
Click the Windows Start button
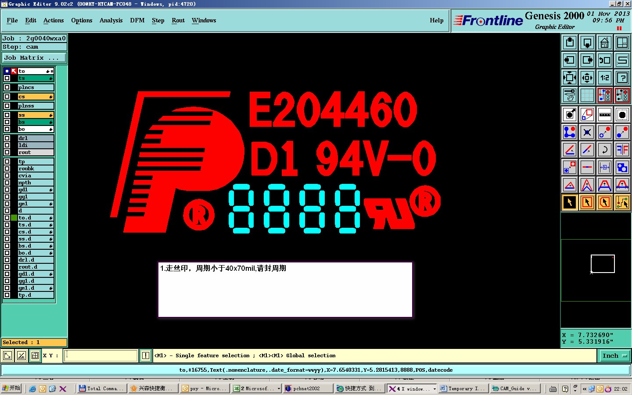tap(11, 388)
